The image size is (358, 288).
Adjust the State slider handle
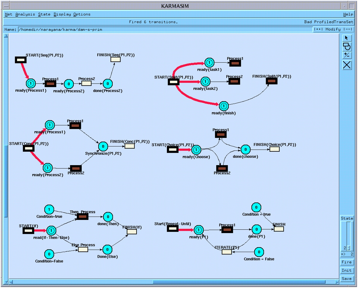click(x=349, y=248)
